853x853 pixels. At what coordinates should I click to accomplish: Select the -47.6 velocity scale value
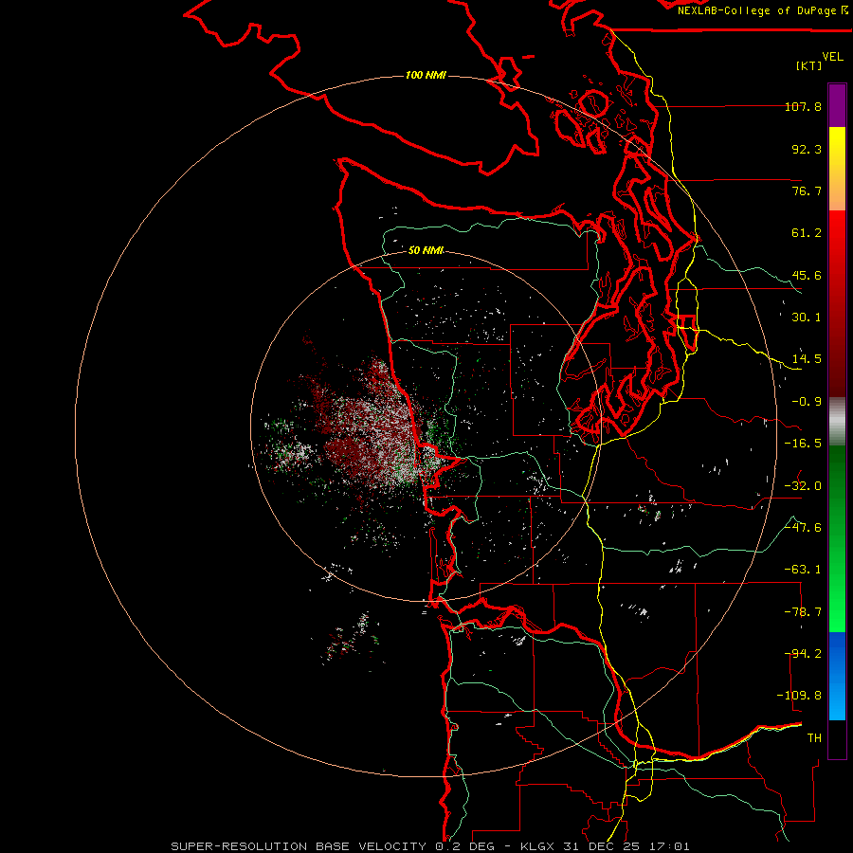(x=803, y=528)
